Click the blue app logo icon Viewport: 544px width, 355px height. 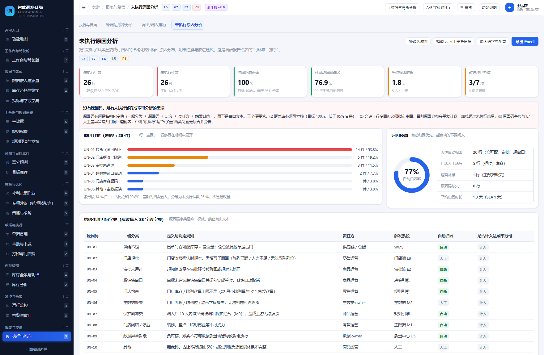(10, 11)
